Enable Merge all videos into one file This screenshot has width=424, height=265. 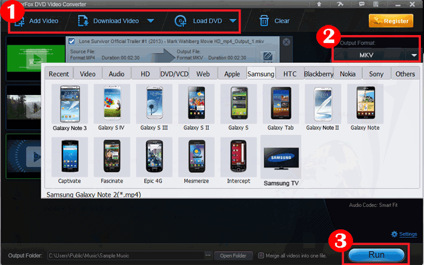tap(261, 255)
